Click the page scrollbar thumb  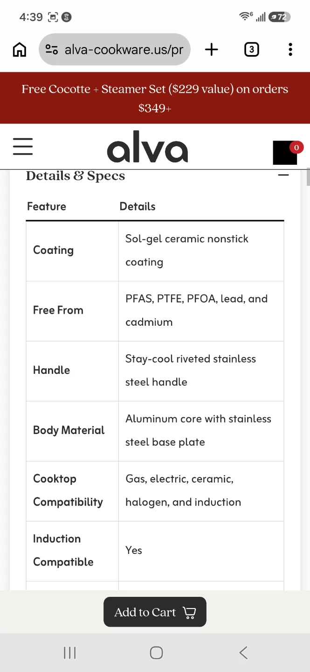pyautogui.click(x=308, y=177)
